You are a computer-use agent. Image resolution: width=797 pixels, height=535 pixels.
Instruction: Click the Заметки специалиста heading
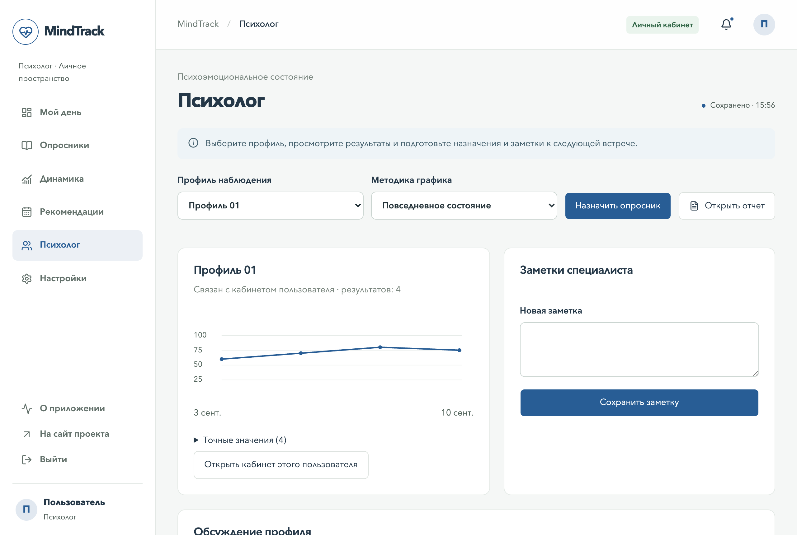click(x=576, y=270)
